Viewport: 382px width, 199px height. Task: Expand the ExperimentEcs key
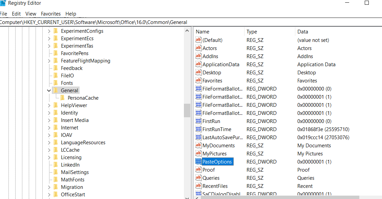(x=49, y=39)
